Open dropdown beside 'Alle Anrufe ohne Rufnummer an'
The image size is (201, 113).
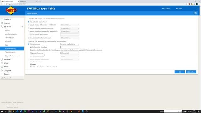tap(70, 38)
